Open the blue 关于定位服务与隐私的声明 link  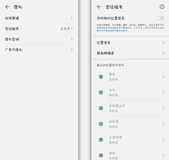coord(114,31)
